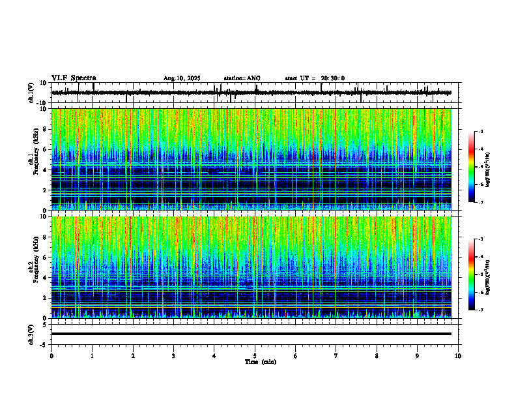Click the "5" tick on ch.3(V) axis
This screenshot has height=399, width=516.
point(46,325)
